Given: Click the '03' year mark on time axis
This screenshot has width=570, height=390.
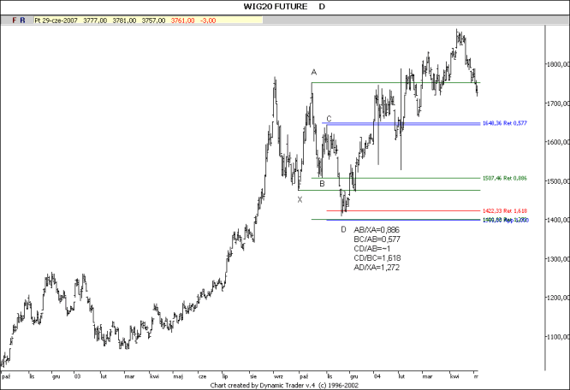Looking at the screenshot, I should coord(78,375).
